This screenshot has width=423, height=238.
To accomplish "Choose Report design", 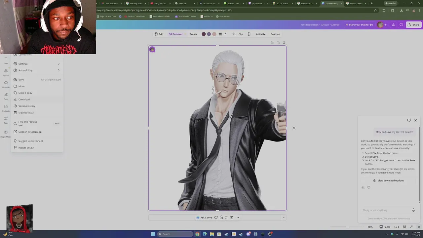I will pos(37,148).
